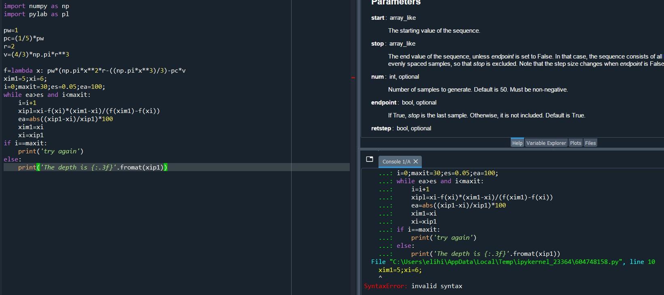Click the 'ea=abs(' line in the editor

(x=66, y=119)
